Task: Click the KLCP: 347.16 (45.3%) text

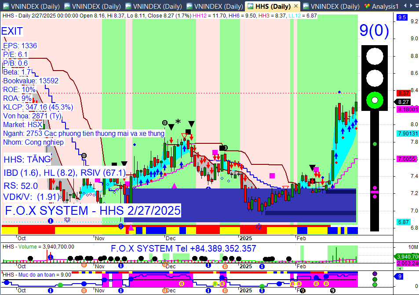Action: point(38,107)
